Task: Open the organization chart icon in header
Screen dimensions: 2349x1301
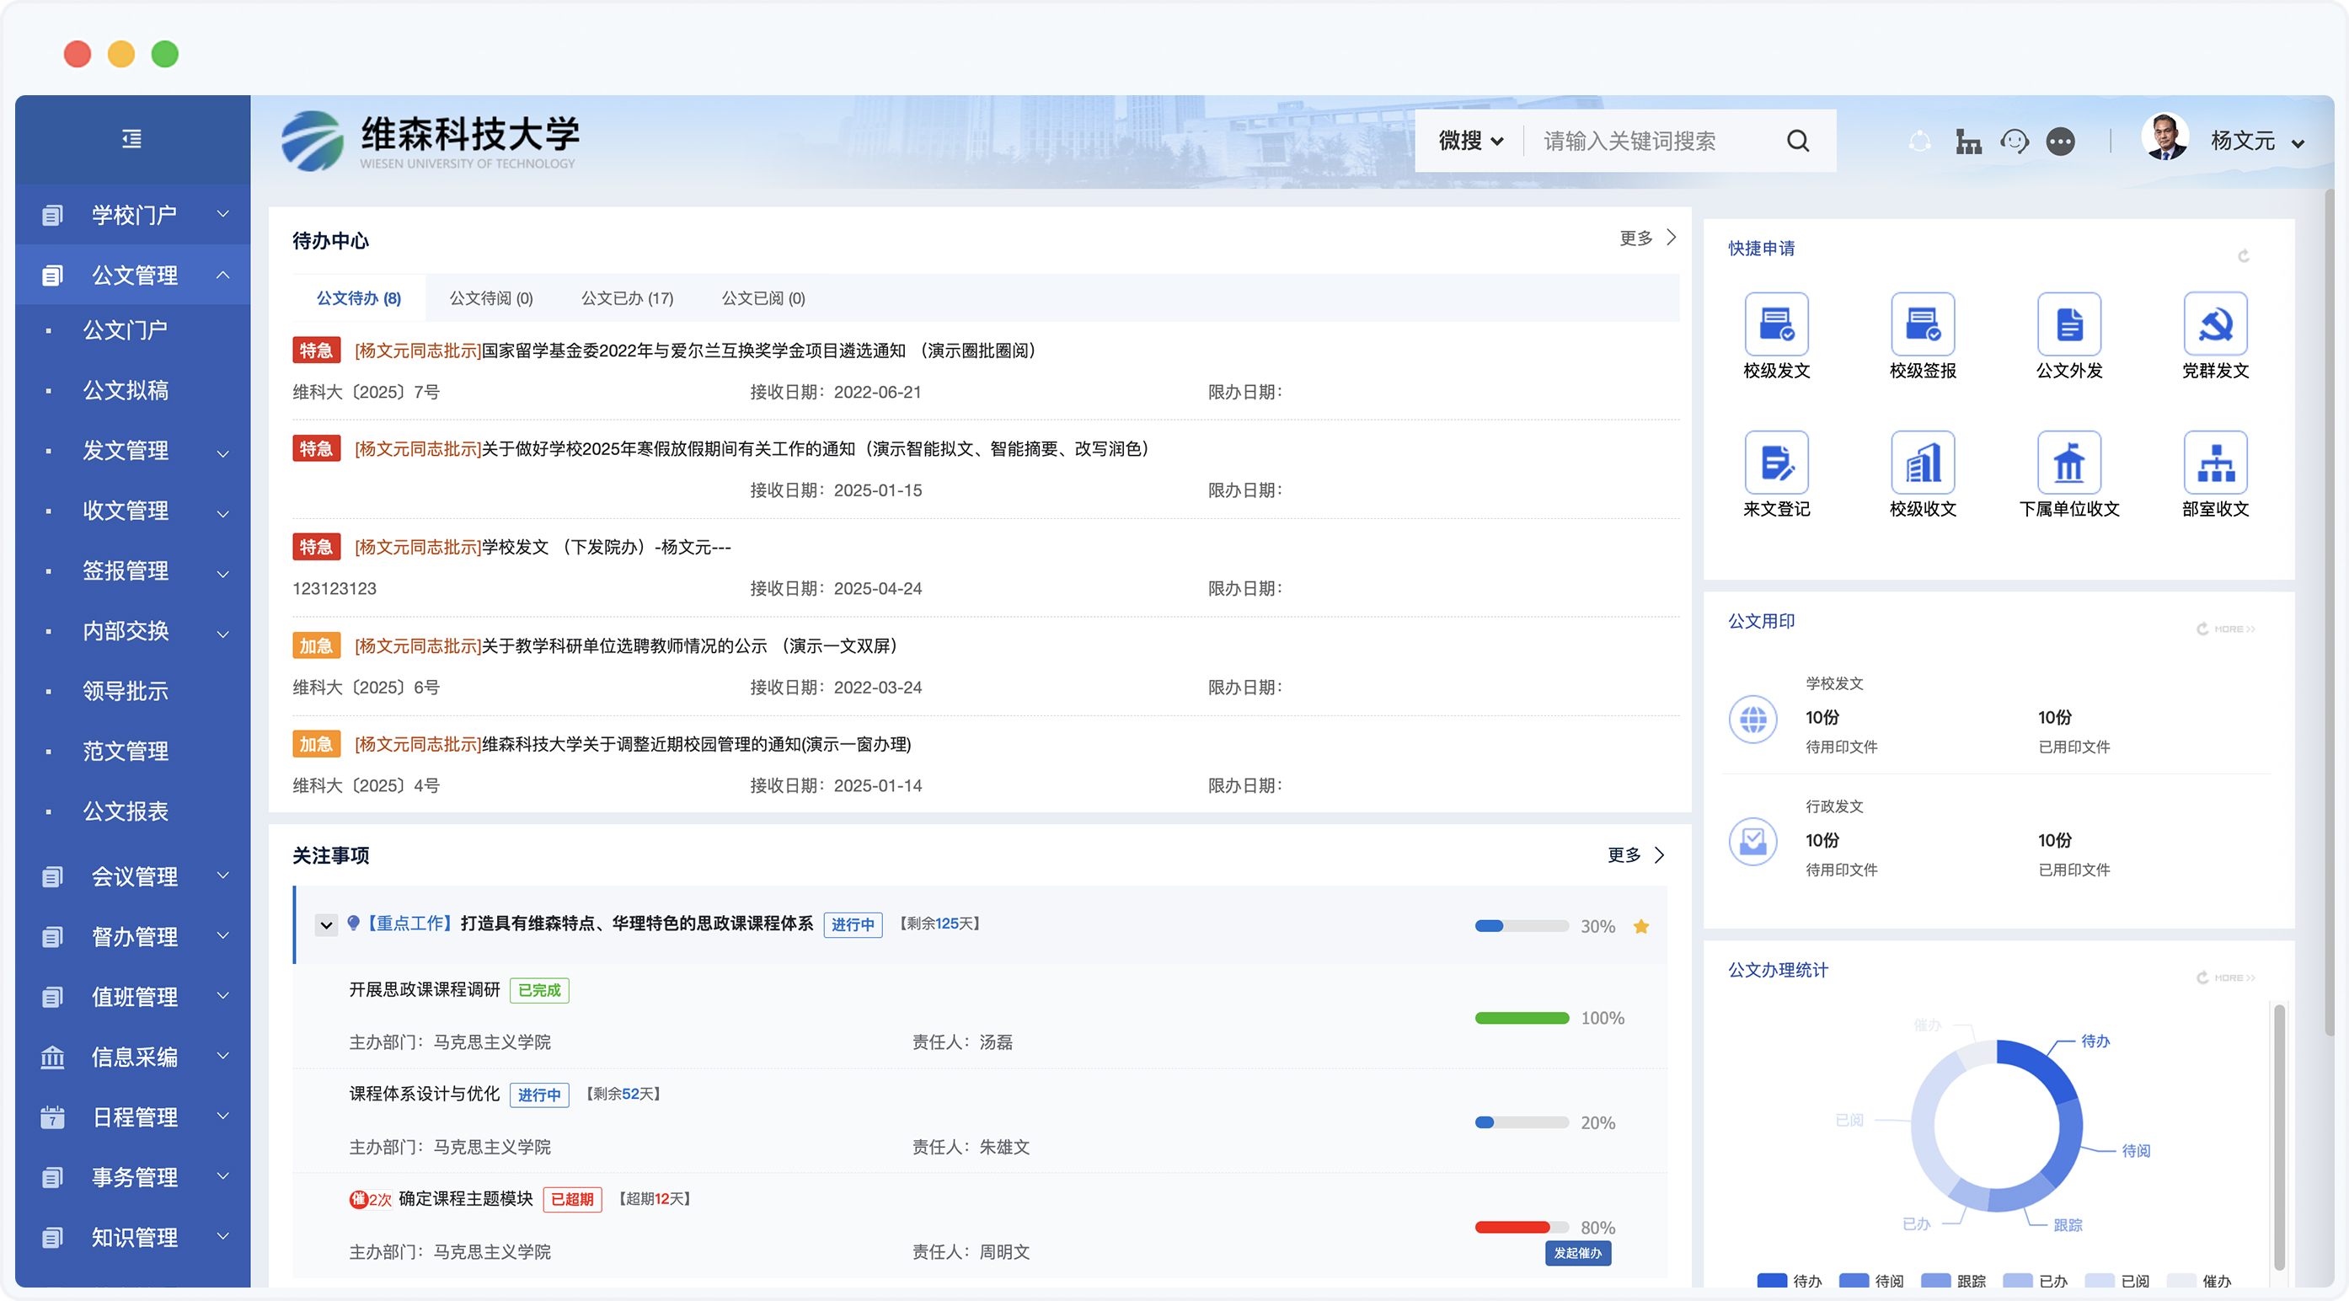Action: coord(1968,142)
